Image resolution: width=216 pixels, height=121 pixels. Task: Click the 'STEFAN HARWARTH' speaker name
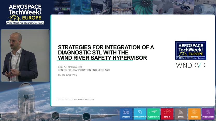(x=70, y=67)
